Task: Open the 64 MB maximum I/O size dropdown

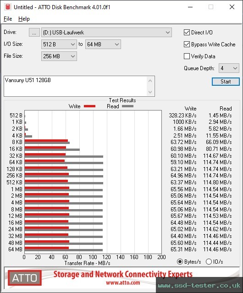Action: point(103,44)
